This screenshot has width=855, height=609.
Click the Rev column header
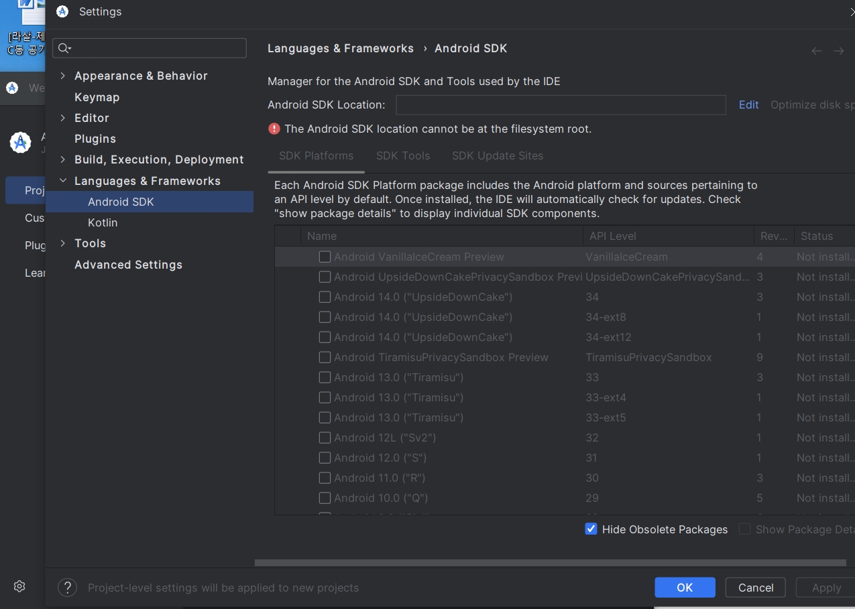774,236
